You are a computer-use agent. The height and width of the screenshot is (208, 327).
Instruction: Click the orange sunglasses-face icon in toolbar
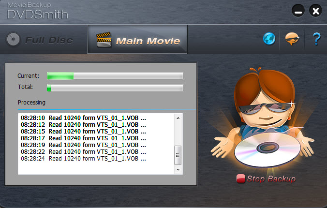[292, 39]
